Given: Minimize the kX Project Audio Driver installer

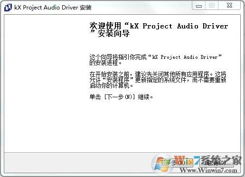Looking at the screenshot, I should pos(199,6).
